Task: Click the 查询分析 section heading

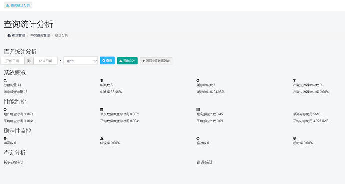Action: coord(14,153)
